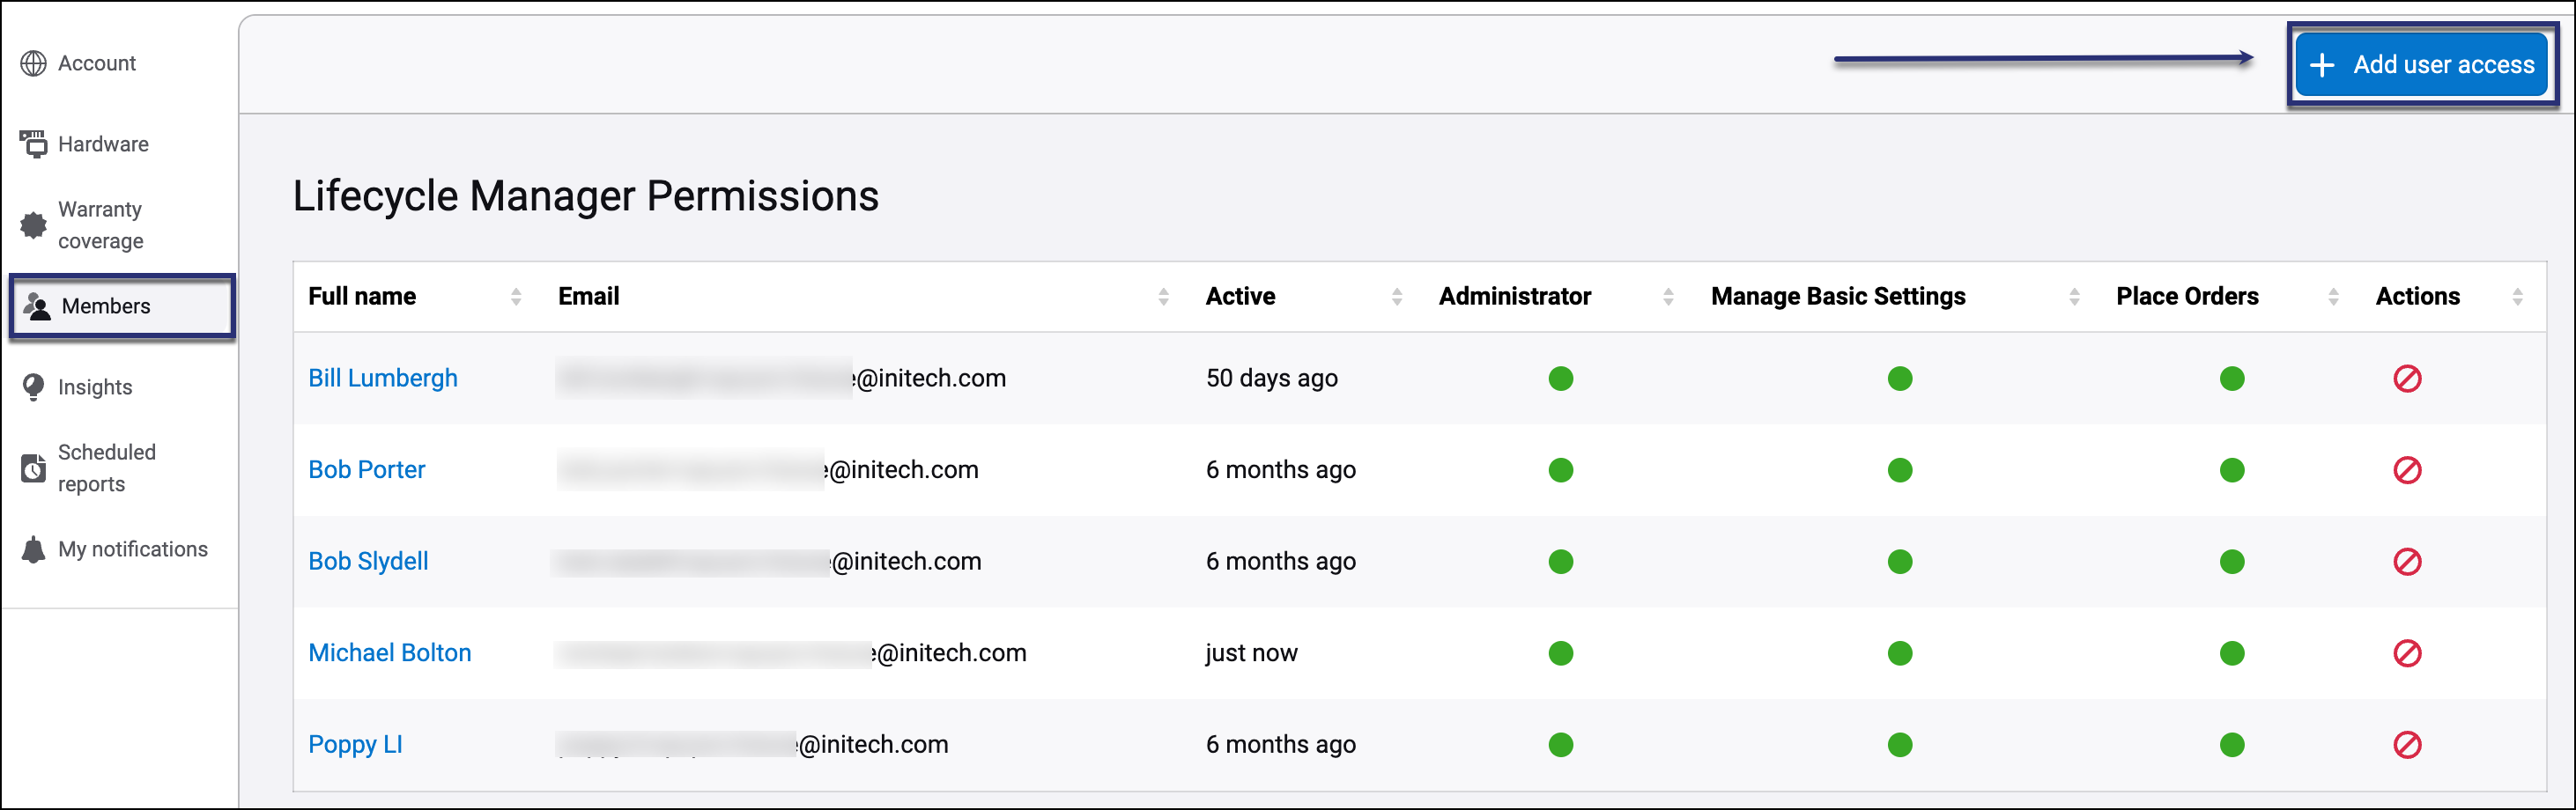Toggle Manage Basic Settings for Poppy LI
Screen dimensions: 2576x810
pos(1900,745)
